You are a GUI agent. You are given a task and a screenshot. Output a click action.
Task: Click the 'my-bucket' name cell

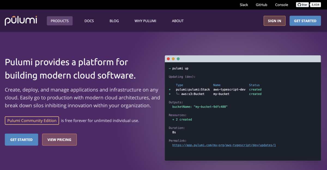221,94
